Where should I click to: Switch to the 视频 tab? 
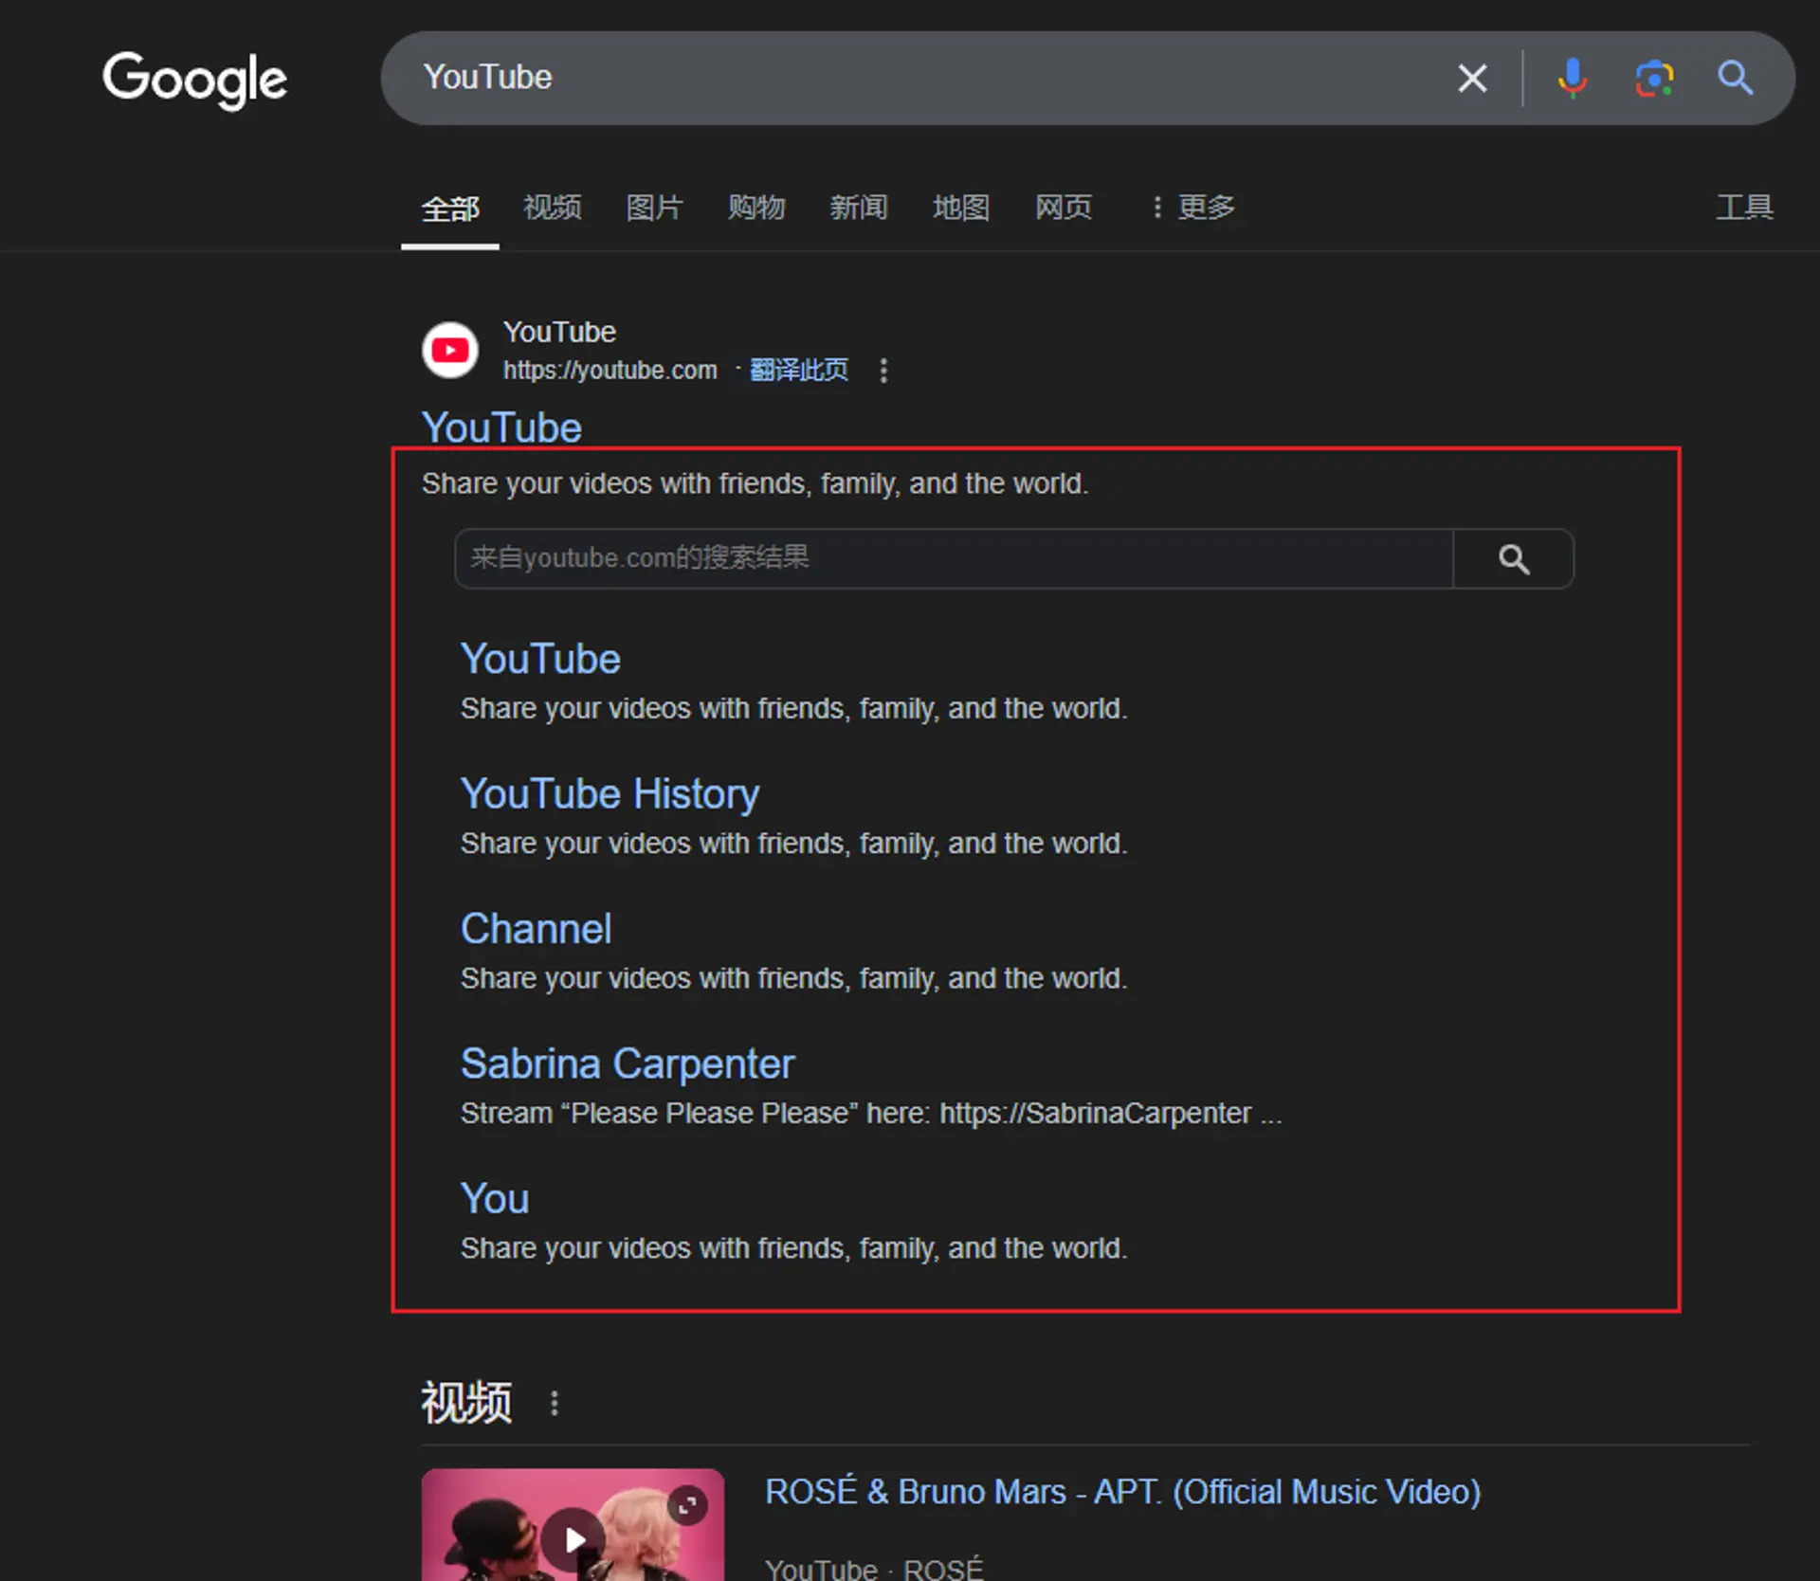[x=553, y=208]
